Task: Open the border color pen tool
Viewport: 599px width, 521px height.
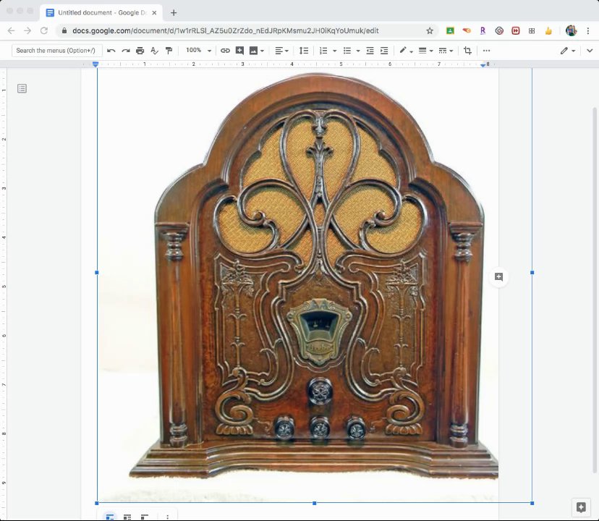Action: click(406, 51)
